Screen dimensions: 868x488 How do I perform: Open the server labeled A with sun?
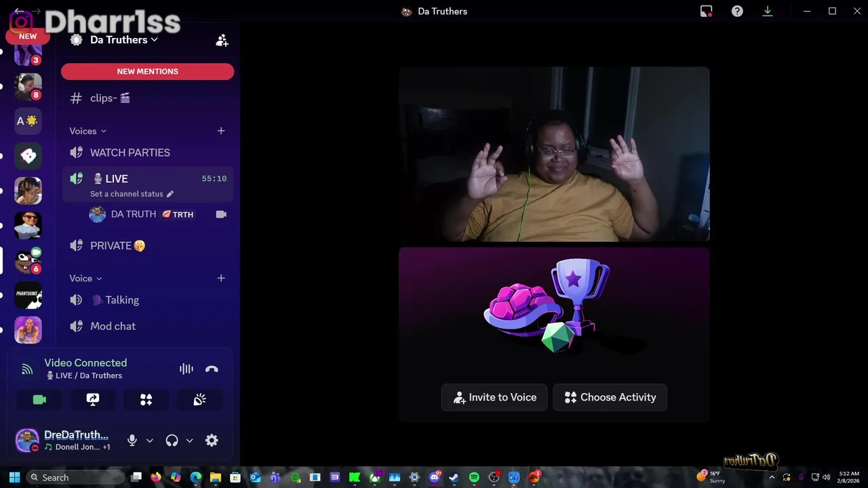(28, 121)
